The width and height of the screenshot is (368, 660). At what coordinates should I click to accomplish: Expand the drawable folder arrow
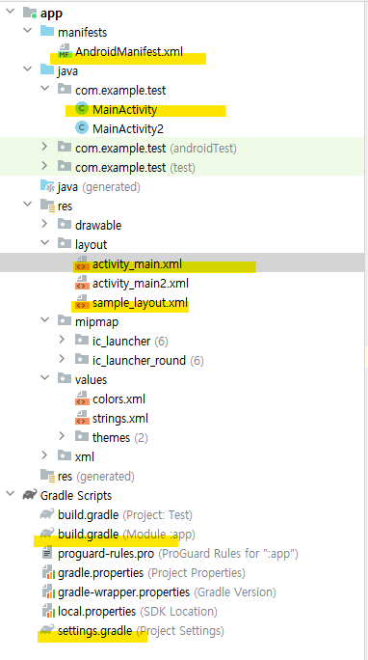click(x=44, y=225)
